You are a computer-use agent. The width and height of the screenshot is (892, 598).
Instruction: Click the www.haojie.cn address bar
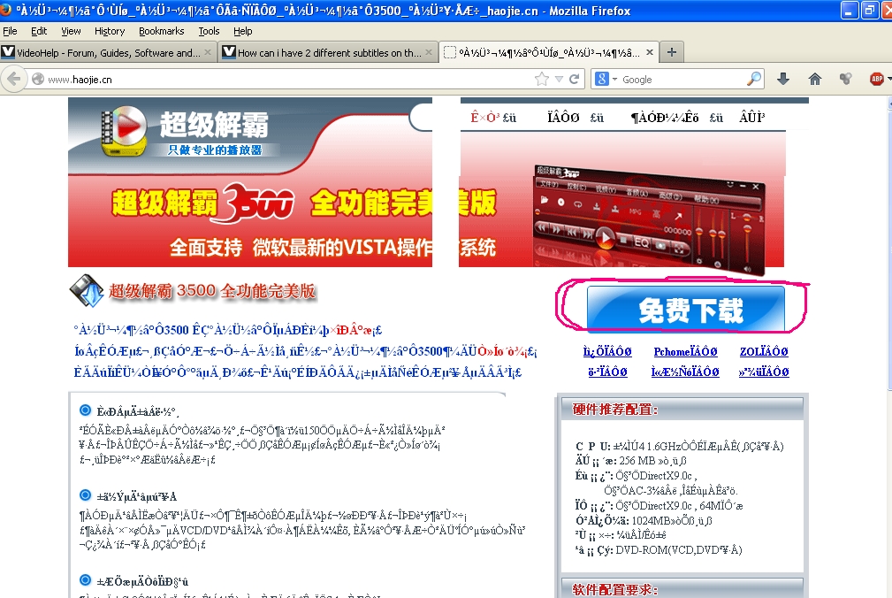tap(285, 79)
